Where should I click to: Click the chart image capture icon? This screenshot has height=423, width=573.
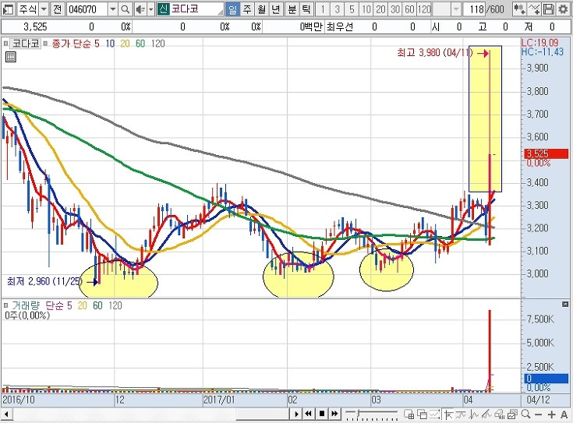[512, 414]
